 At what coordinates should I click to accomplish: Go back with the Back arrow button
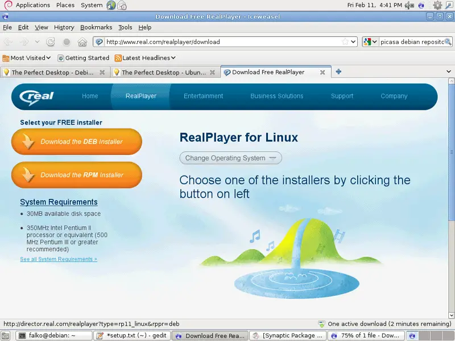(x=8, y=42)
